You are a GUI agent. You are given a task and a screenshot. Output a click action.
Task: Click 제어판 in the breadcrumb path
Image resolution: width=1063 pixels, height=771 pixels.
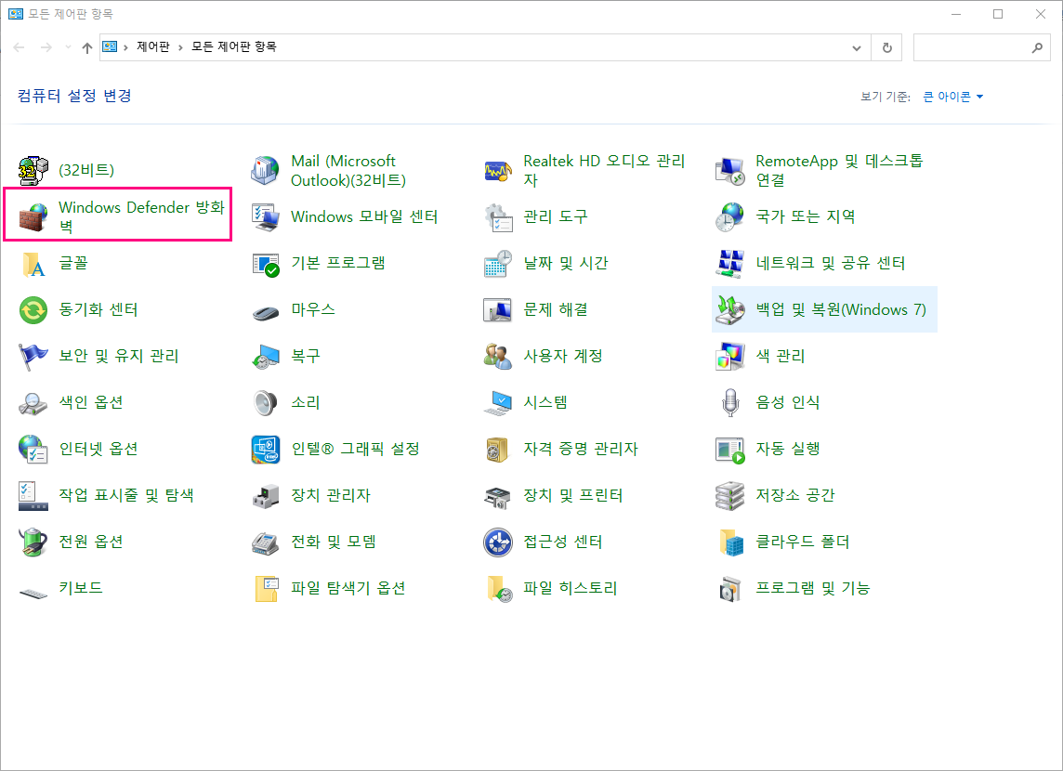[x=153, y=46]
